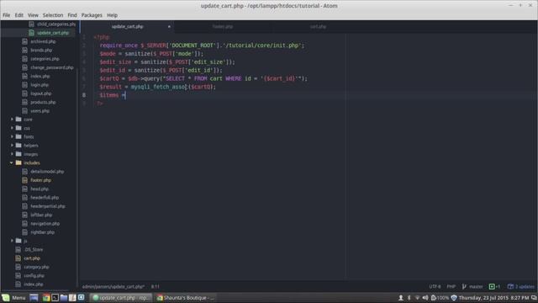Open the View menu
The width and height of the screenshot is (538, 303).
coord(33,15)
